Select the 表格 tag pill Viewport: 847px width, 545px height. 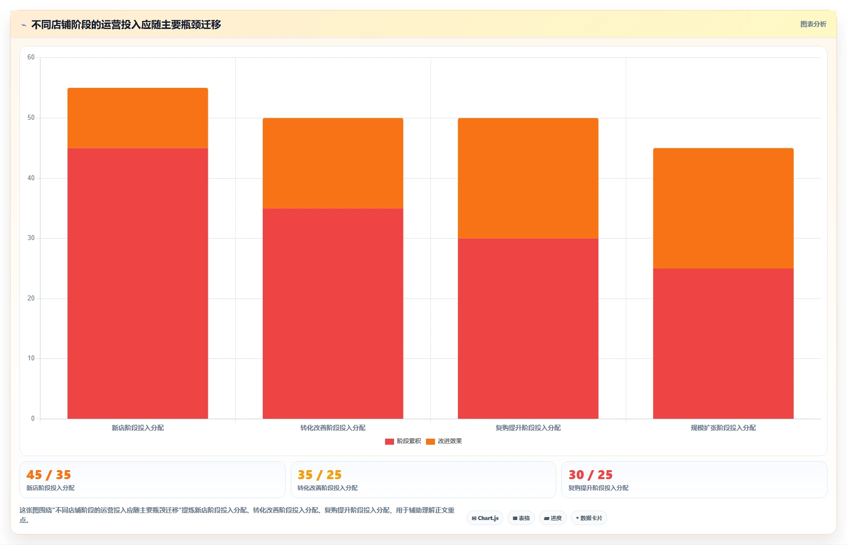click(521, 518)
